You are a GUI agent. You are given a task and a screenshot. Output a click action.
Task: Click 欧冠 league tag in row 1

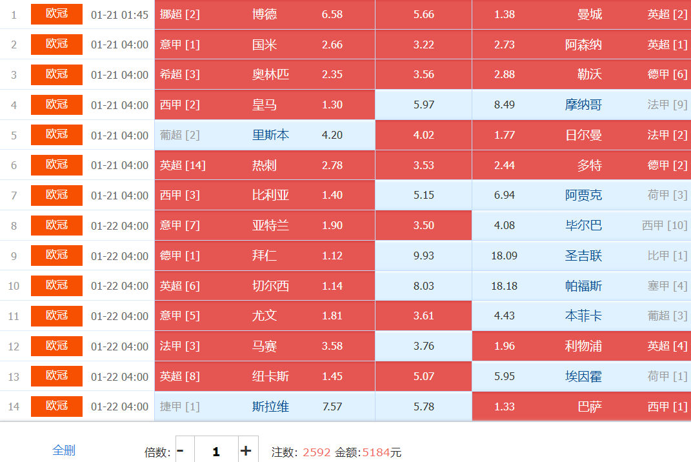pos(57,14)
